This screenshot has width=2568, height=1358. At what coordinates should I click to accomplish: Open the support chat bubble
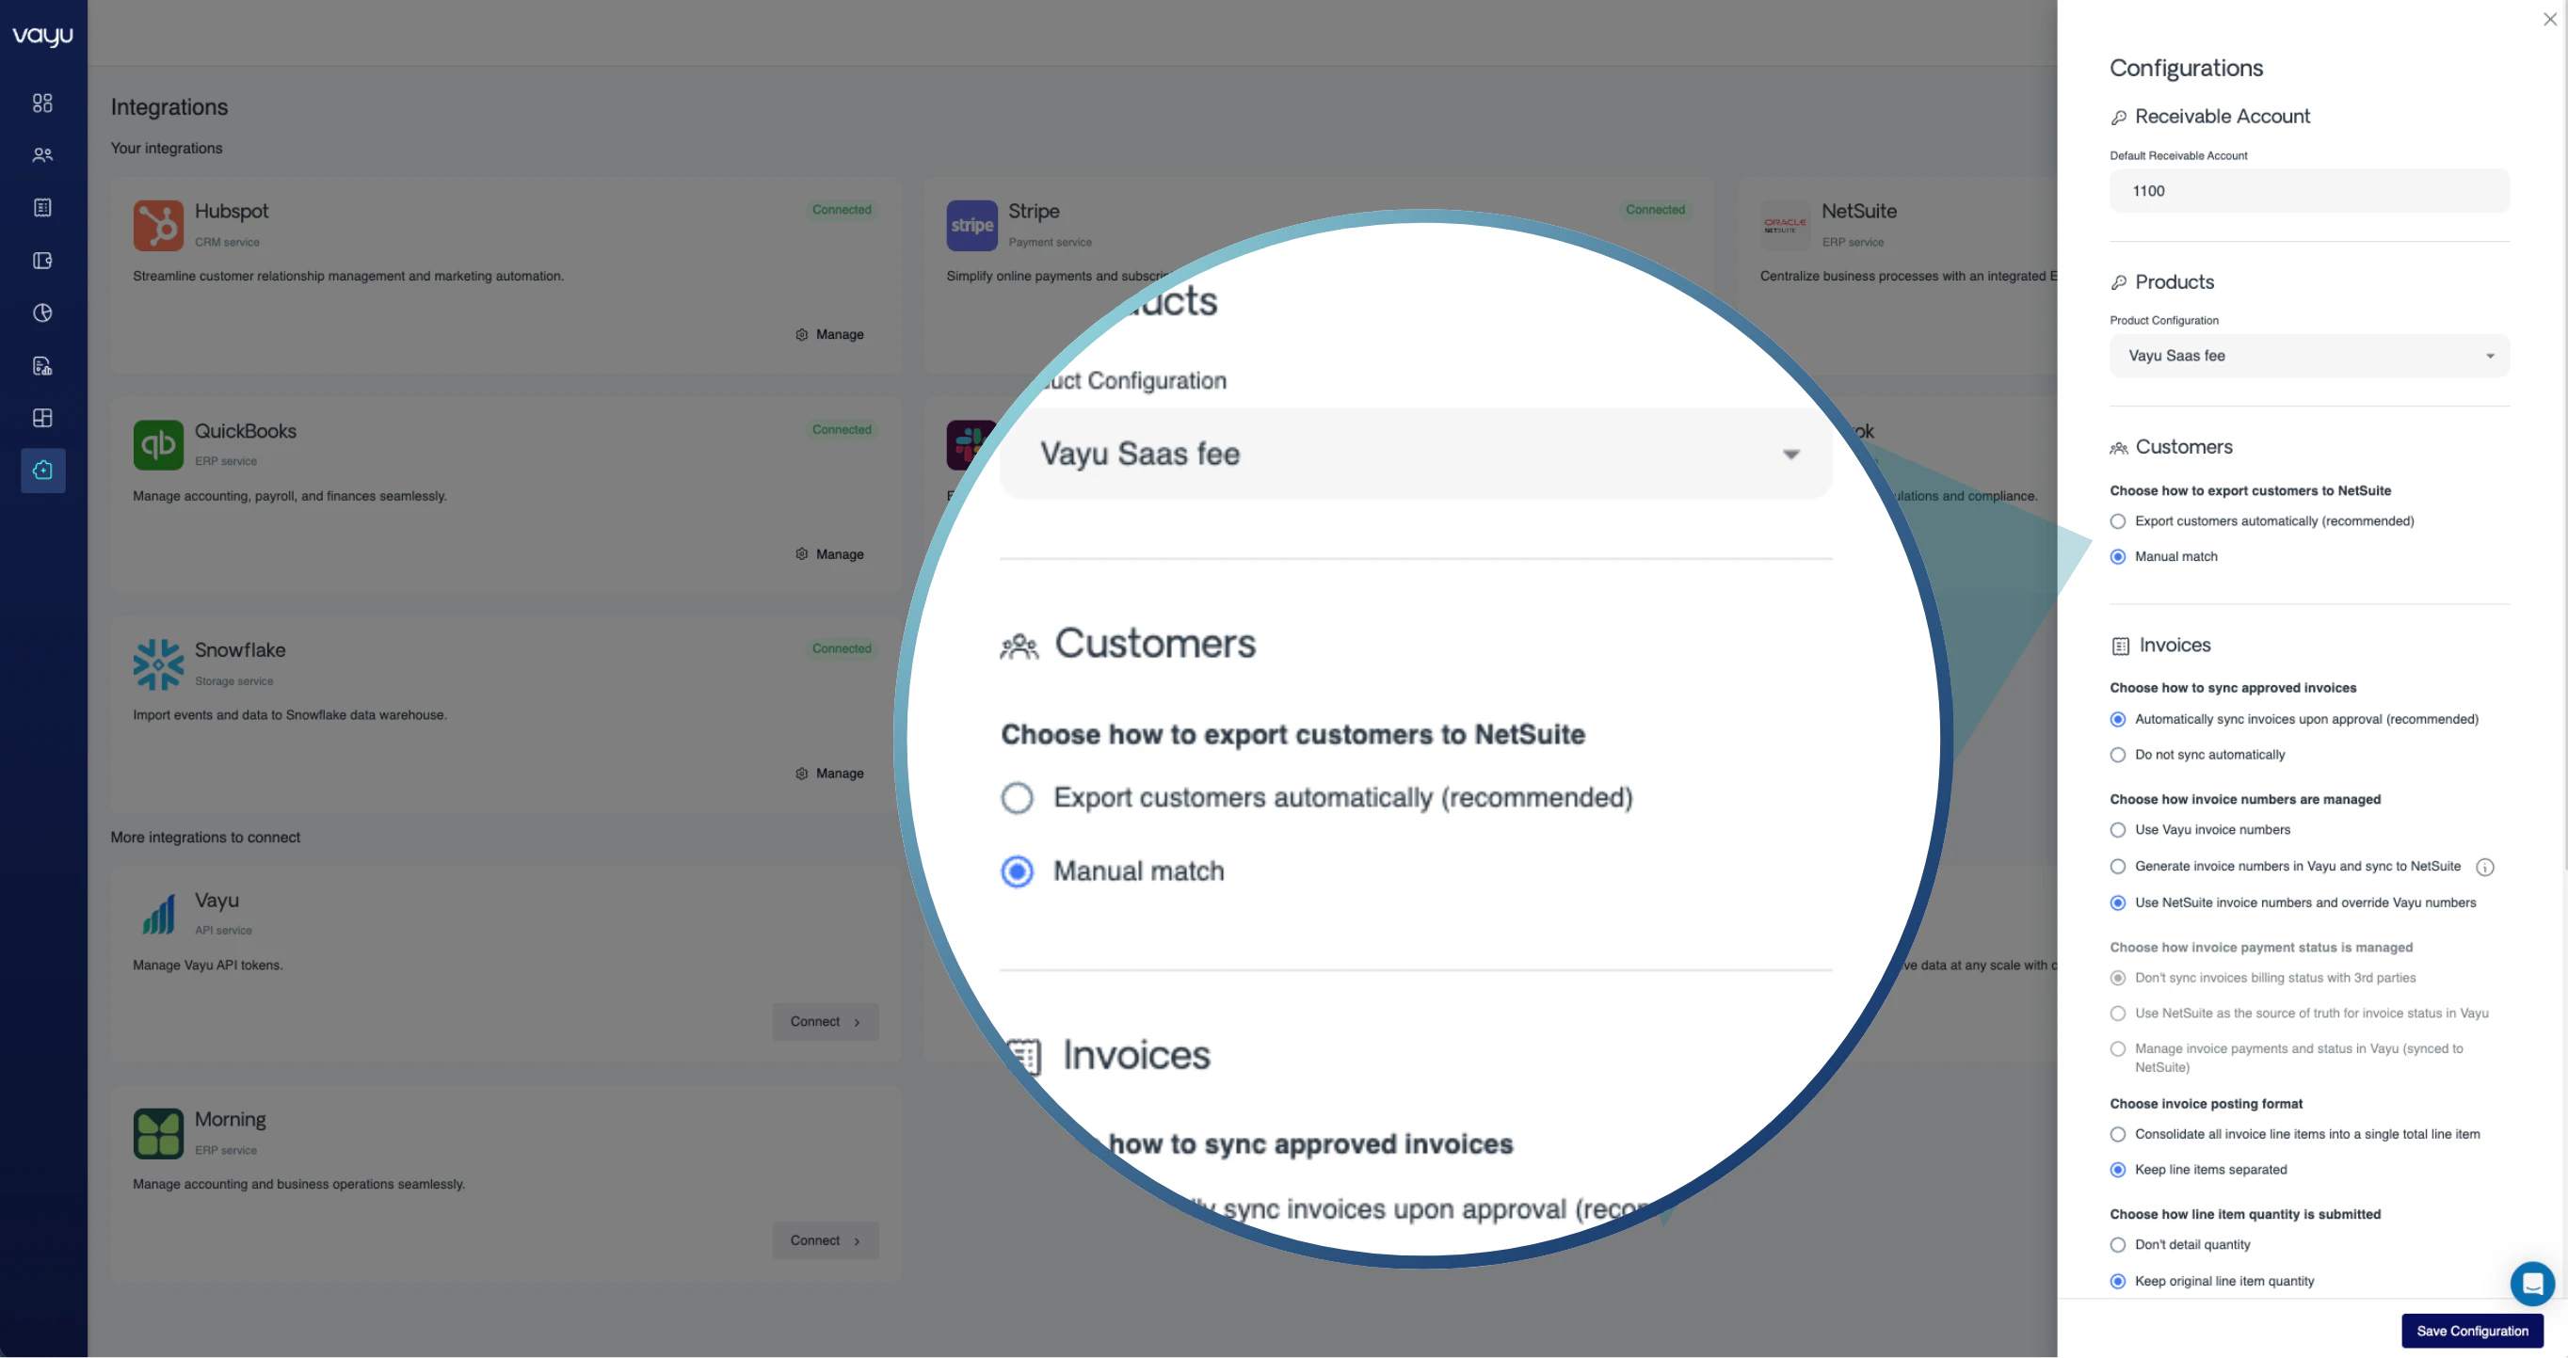(x=2532, y=1284)
